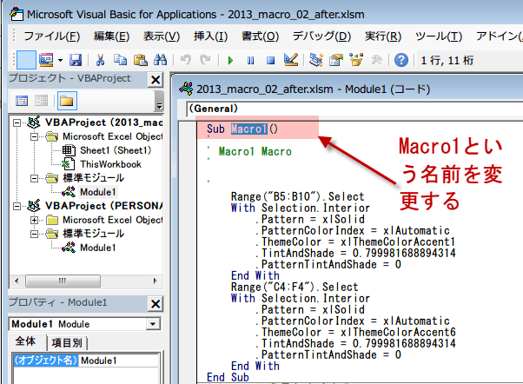The image size is (523, 384).
Task: Open the Module1 Module object dropdown
Action: pyautogui.click(x=153, y=324)
